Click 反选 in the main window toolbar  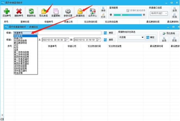click(x=174, y=16)
